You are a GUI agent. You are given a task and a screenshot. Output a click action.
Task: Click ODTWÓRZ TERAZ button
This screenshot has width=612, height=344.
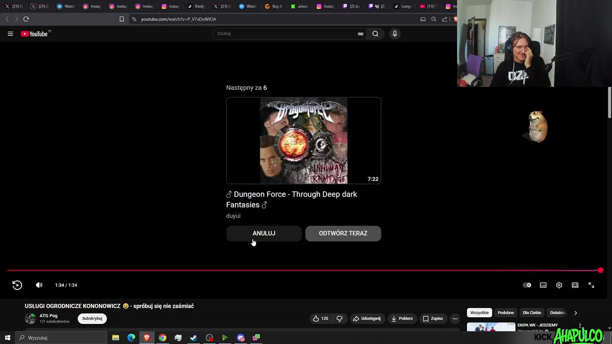click(343, 233)
